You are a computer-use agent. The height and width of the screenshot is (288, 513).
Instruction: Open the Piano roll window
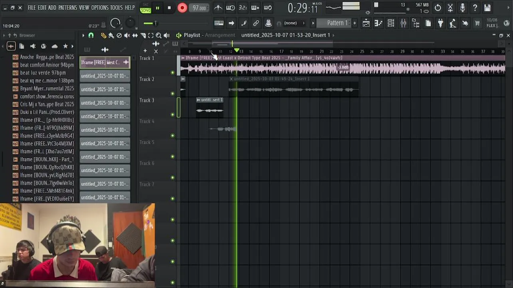[x=378, y=23]
